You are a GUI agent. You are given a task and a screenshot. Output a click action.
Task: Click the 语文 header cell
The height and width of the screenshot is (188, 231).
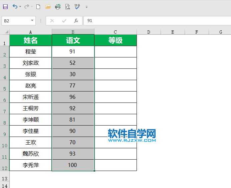coord(73,40)
